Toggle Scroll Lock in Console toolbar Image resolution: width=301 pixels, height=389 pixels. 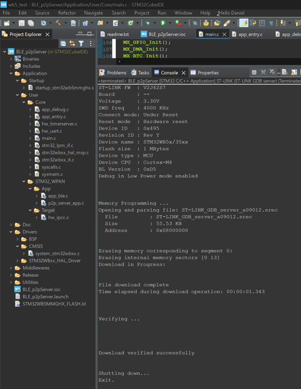(x=294, y=72)
